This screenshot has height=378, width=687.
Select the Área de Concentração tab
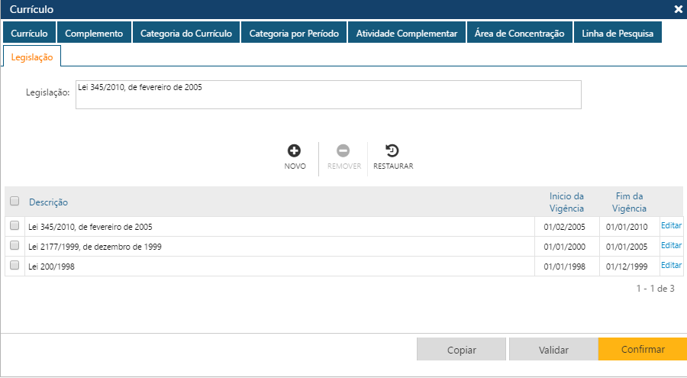(519, 34)
